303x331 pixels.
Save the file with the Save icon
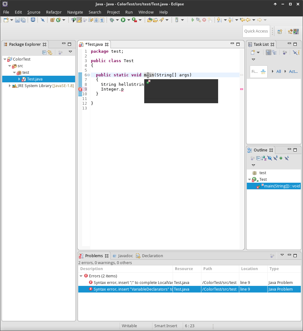coord(18,20)
